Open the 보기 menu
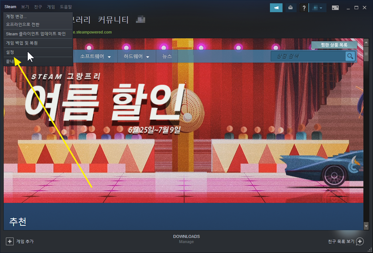 point(25,7)
